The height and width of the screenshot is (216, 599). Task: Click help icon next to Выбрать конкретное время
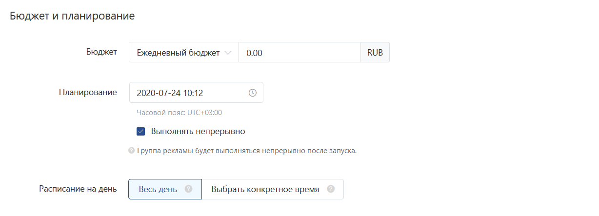[x=331, y=189]
